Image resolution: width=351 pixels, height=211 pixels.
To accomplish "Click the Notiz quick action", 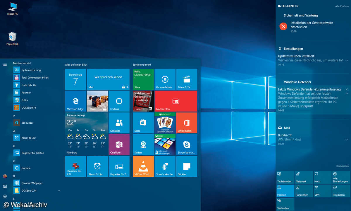I will coord(322,177).
